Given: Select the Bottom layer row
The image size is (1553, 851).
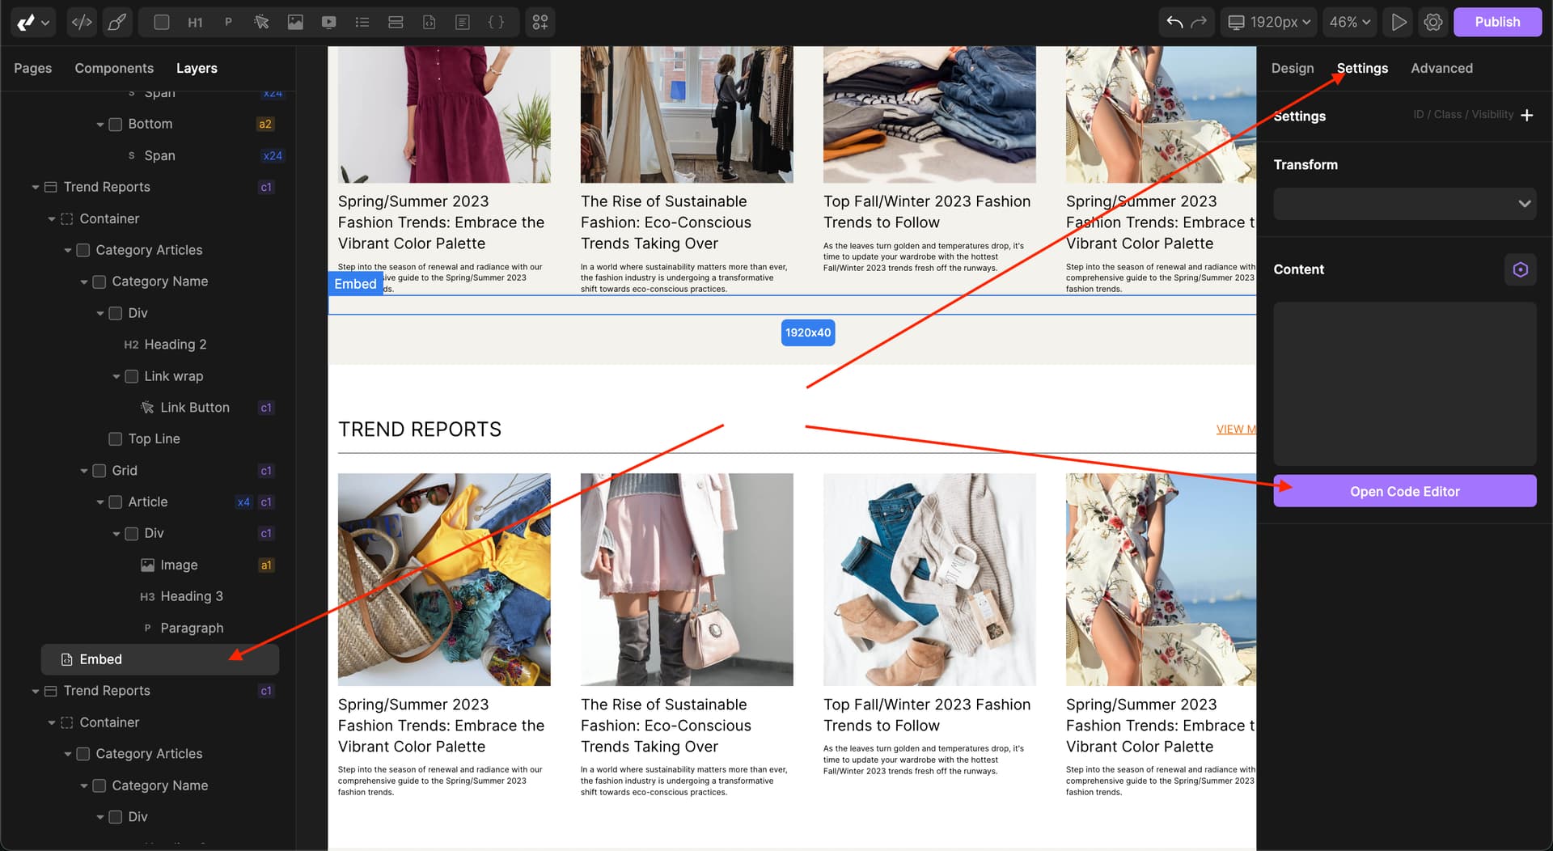Looking at the screenshot, I should [x=150, y=124].
